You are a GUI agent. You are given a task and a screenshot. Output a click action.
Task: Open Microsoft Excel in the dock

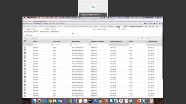70,101
